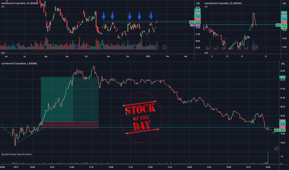
Task: Open USD currency selector on 1-minute chart
Action: click(283, 64)
